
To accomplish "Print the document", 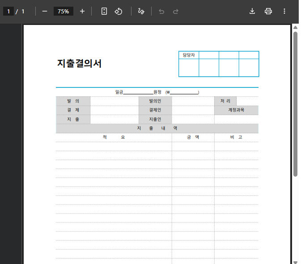I will tap(268, 11).
